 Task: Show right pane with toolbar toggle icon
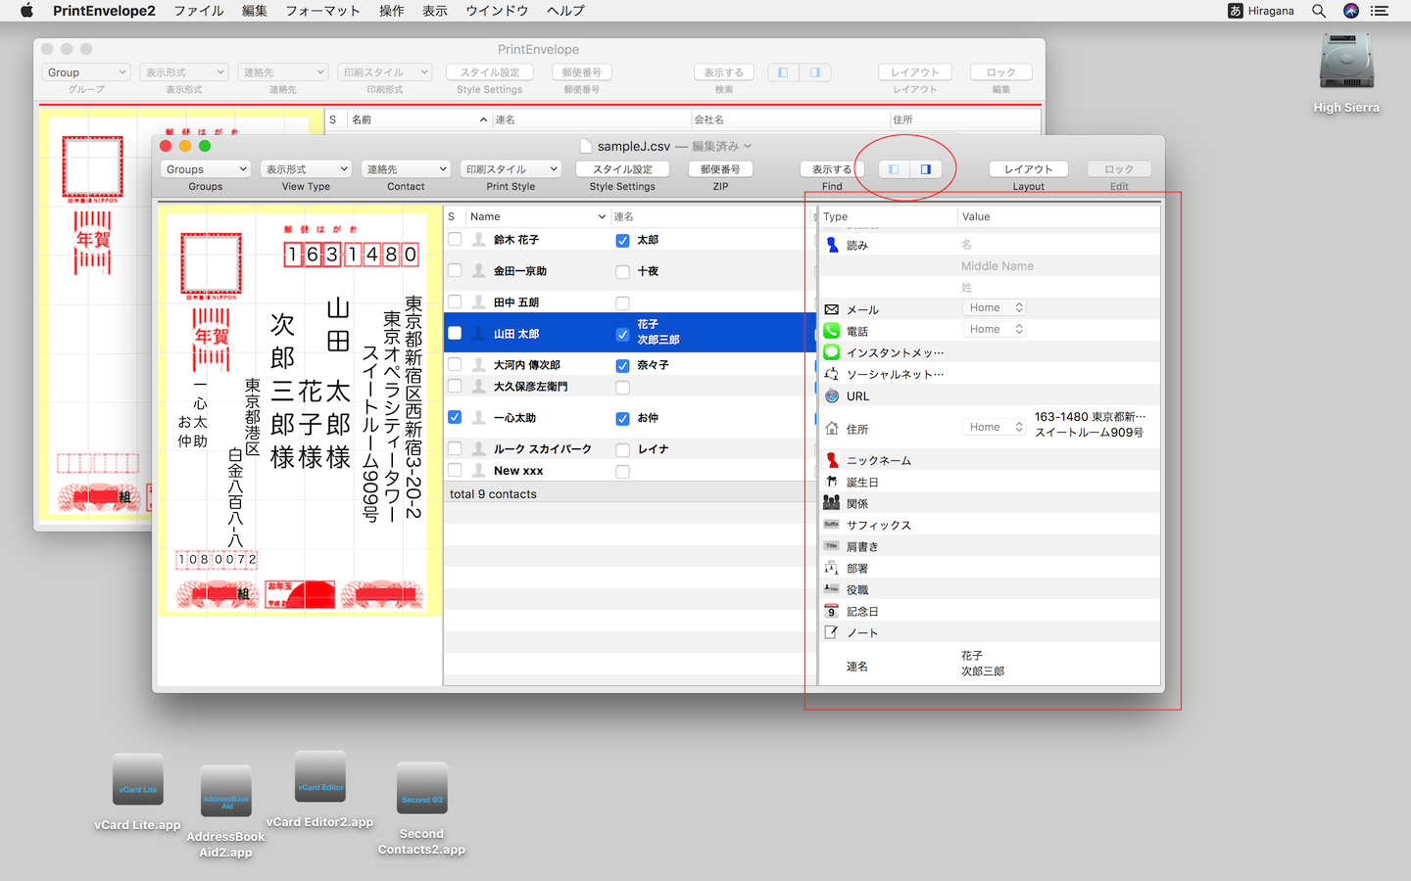pyautogui.click(x=926, y=169)
